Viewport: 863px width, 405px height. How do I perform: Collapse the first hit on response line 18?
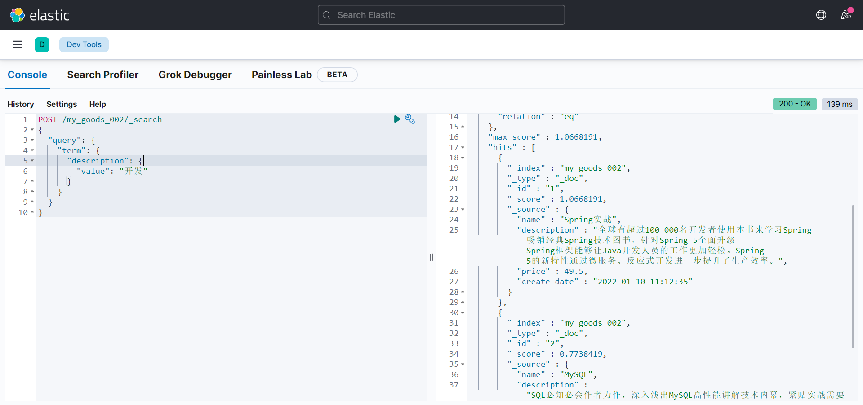point(463,158)
